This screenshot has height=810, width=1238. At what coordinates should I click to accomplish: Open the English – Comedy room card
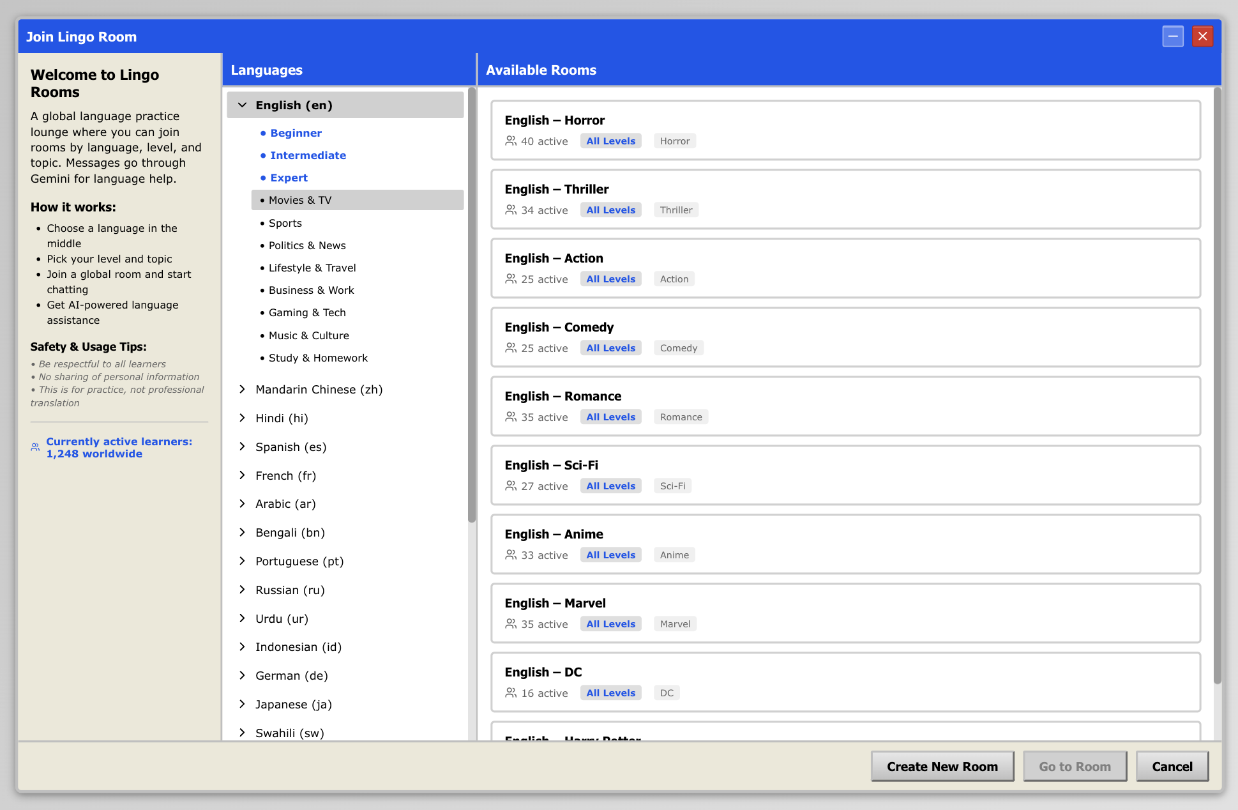coord(845,337)
